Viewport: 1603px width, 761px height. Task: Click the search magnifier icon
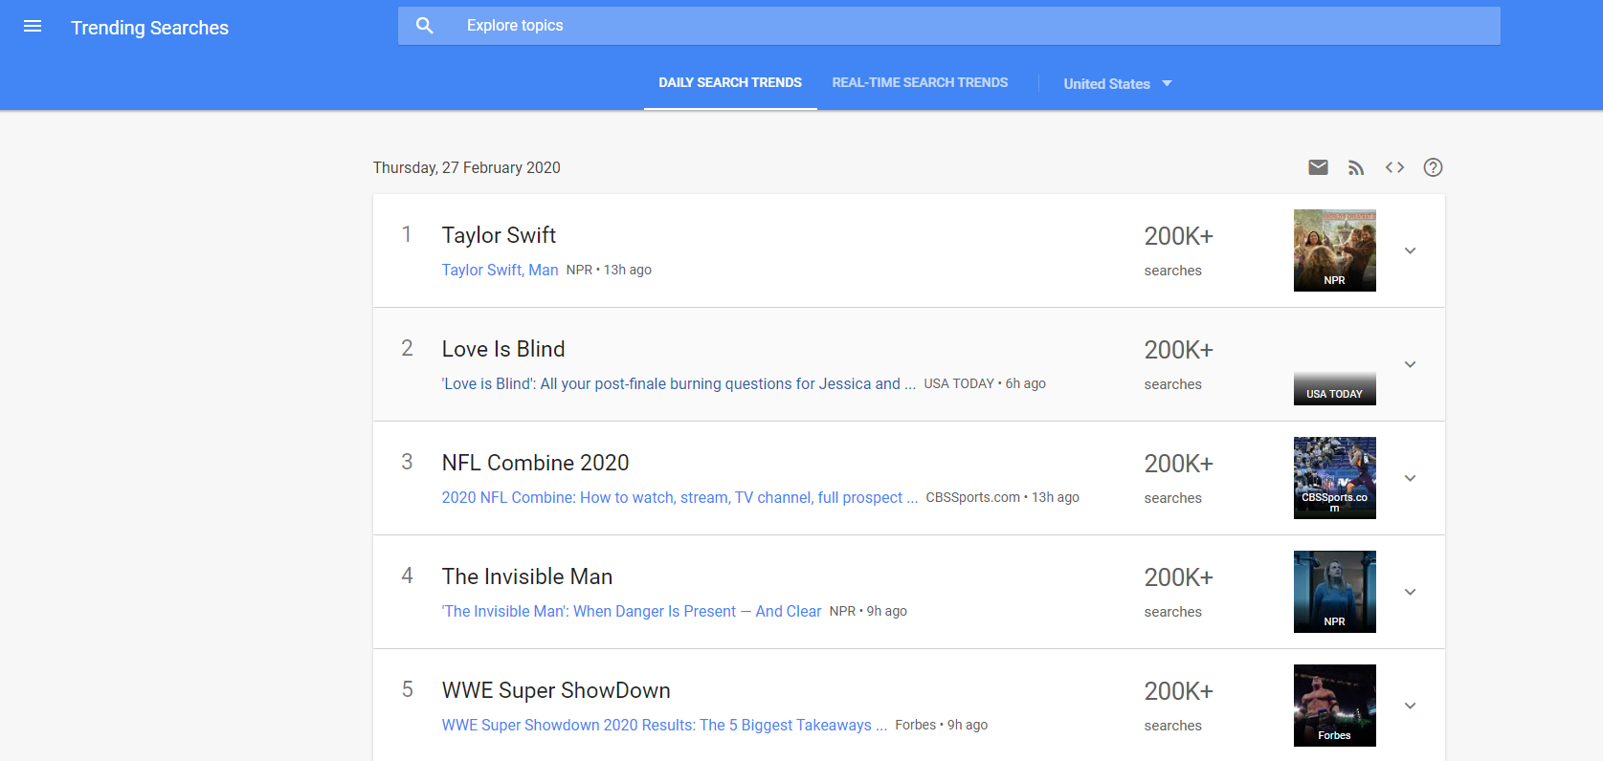[425, 26]
